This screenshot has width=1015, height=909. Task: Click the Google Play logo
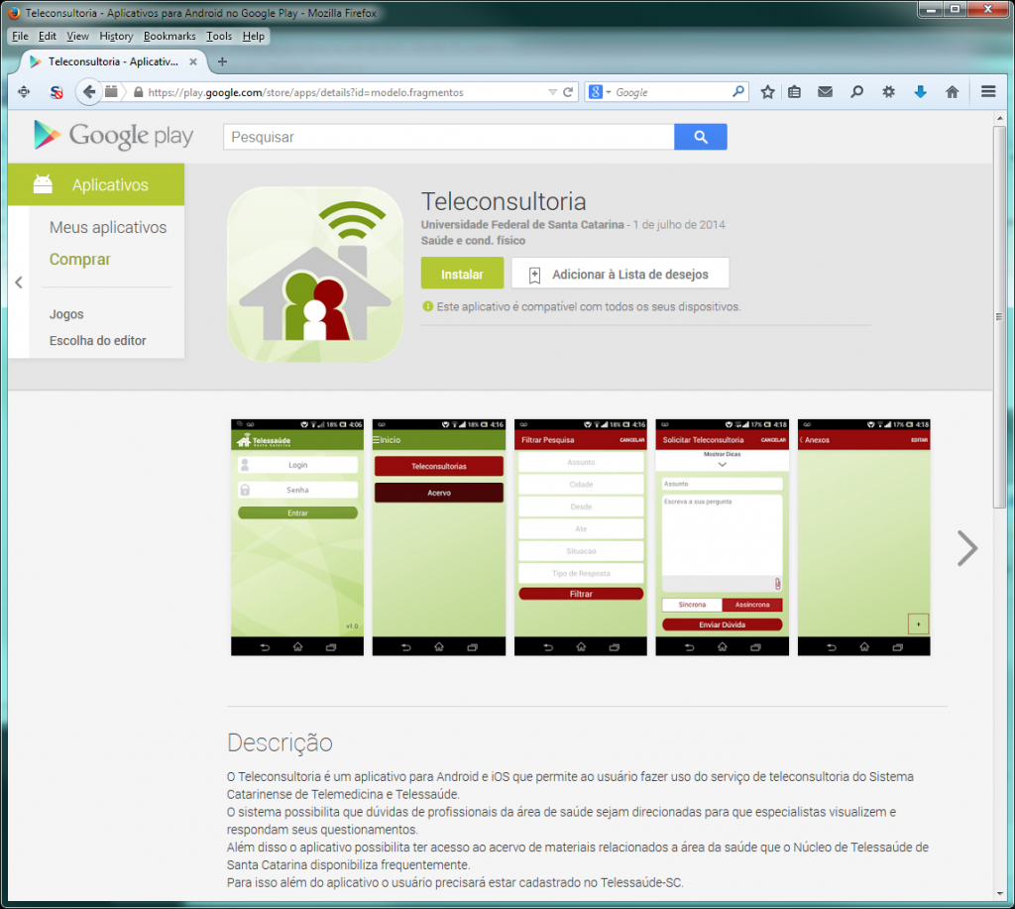(x=114, y=136)
